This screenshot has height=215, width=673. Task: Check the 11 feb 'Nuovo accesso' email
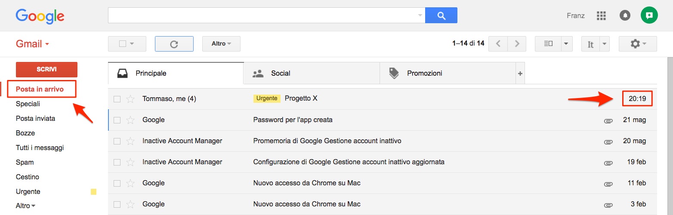tap(117, 183)
